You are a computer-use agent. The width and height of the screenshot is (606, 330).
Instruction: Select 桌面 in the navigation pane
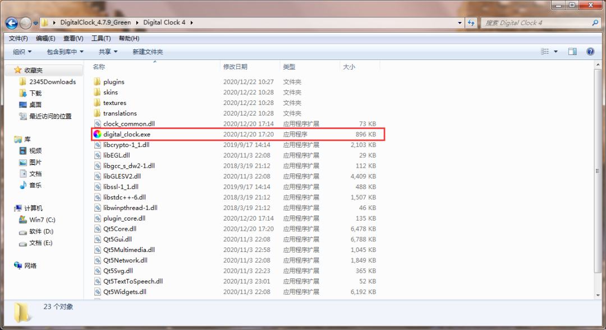pos(35,105)
